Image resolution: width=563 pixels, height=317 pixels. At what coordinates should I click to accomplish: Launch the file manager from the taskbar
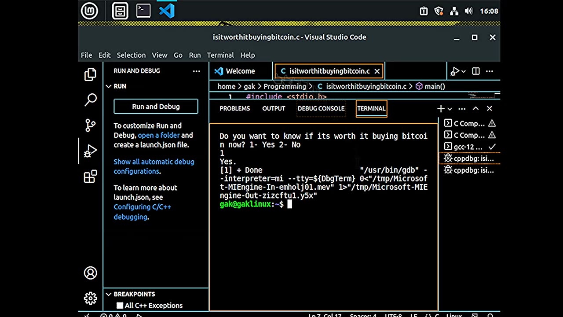(120, 11)
